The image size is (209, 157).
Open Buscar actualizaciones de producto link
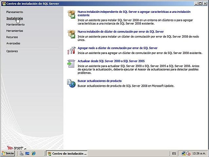pyautogui.click(x=99, y=81)
